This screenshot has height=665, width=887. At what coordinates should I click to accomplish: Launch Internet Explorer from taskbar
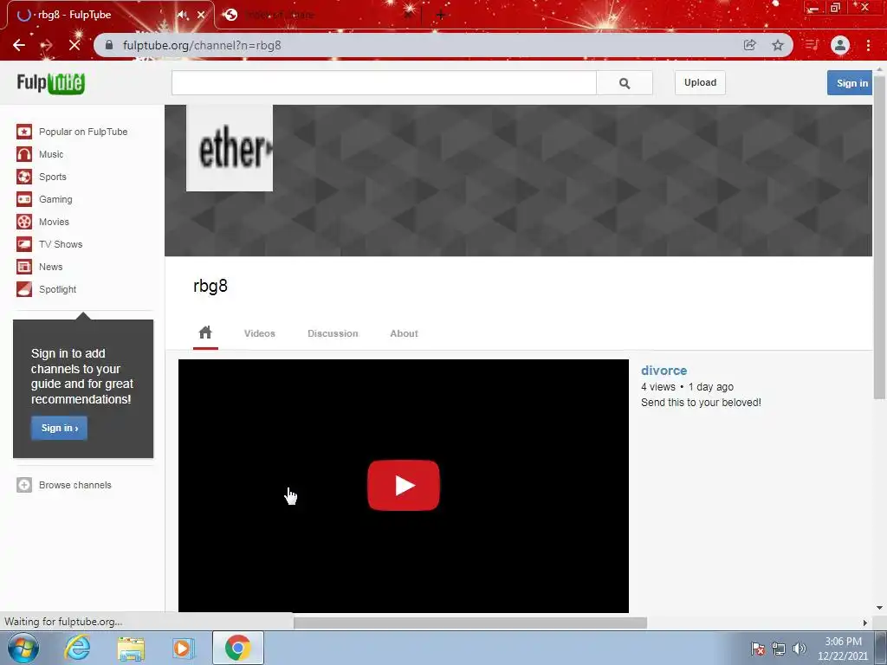click(x=77, y=648)
